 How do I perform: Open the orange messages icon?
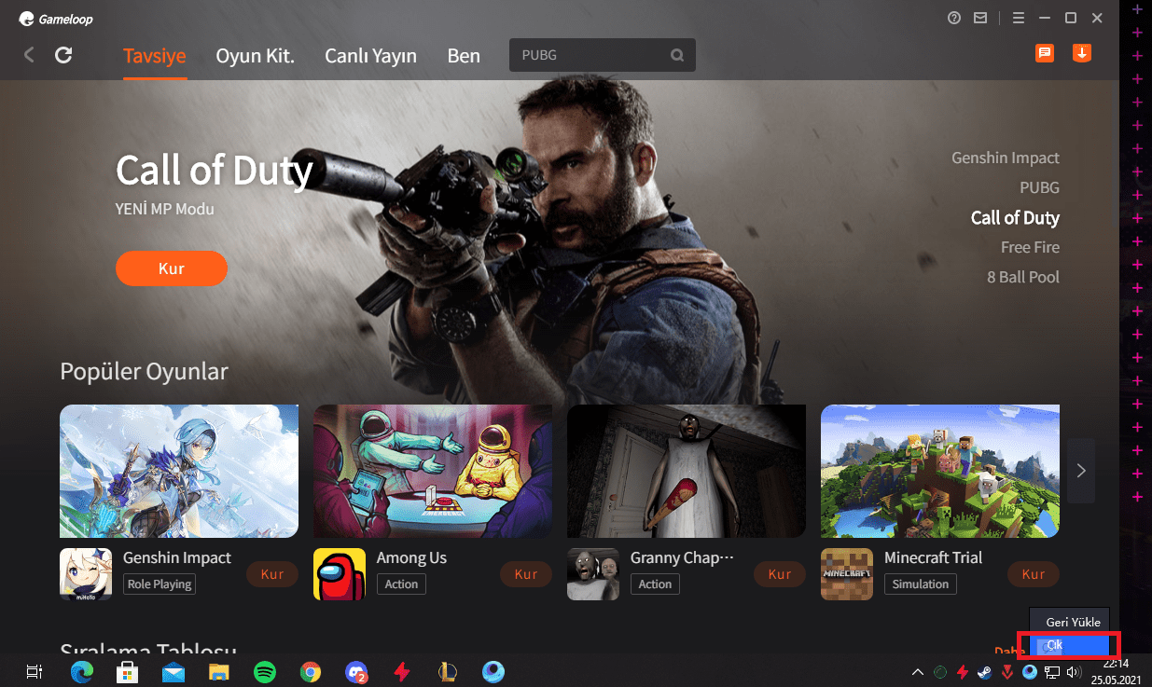(1045, 53)
